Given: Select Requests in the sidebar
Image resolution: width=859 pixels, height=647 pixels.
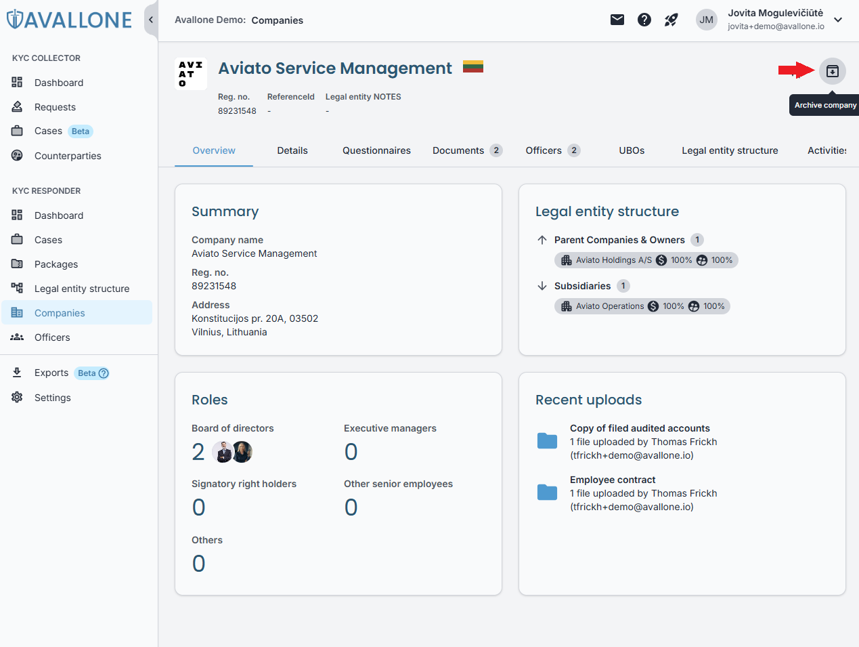Looking at the screenshot, I should [x=55, y=107].
